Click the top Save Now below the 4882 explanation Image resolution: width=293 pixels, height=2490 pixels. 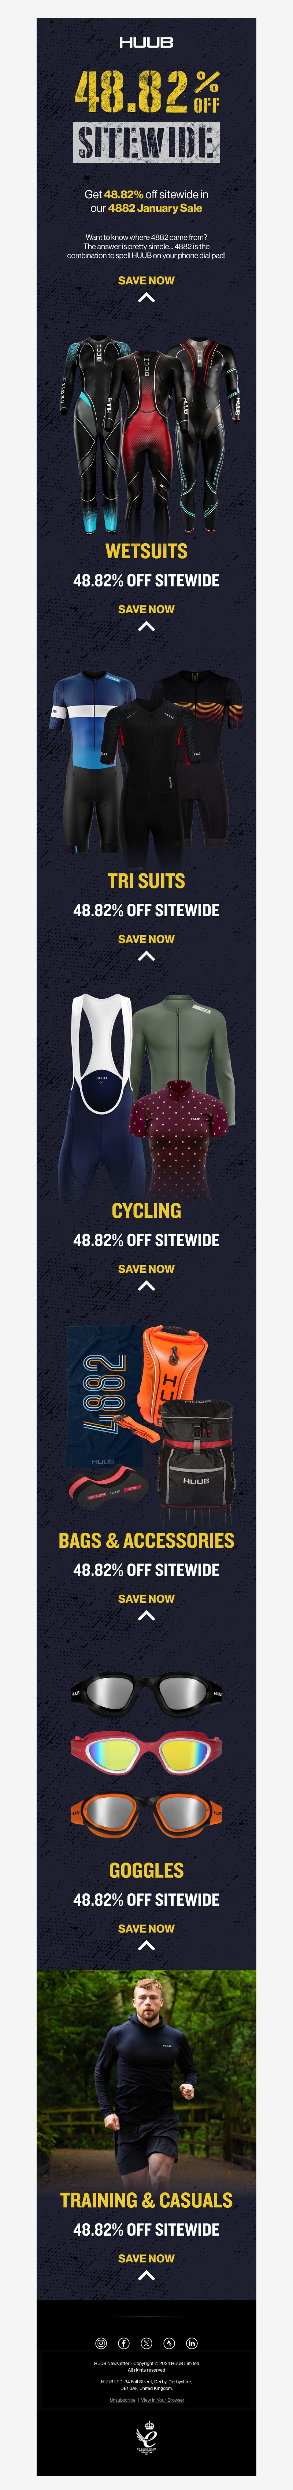146,280
